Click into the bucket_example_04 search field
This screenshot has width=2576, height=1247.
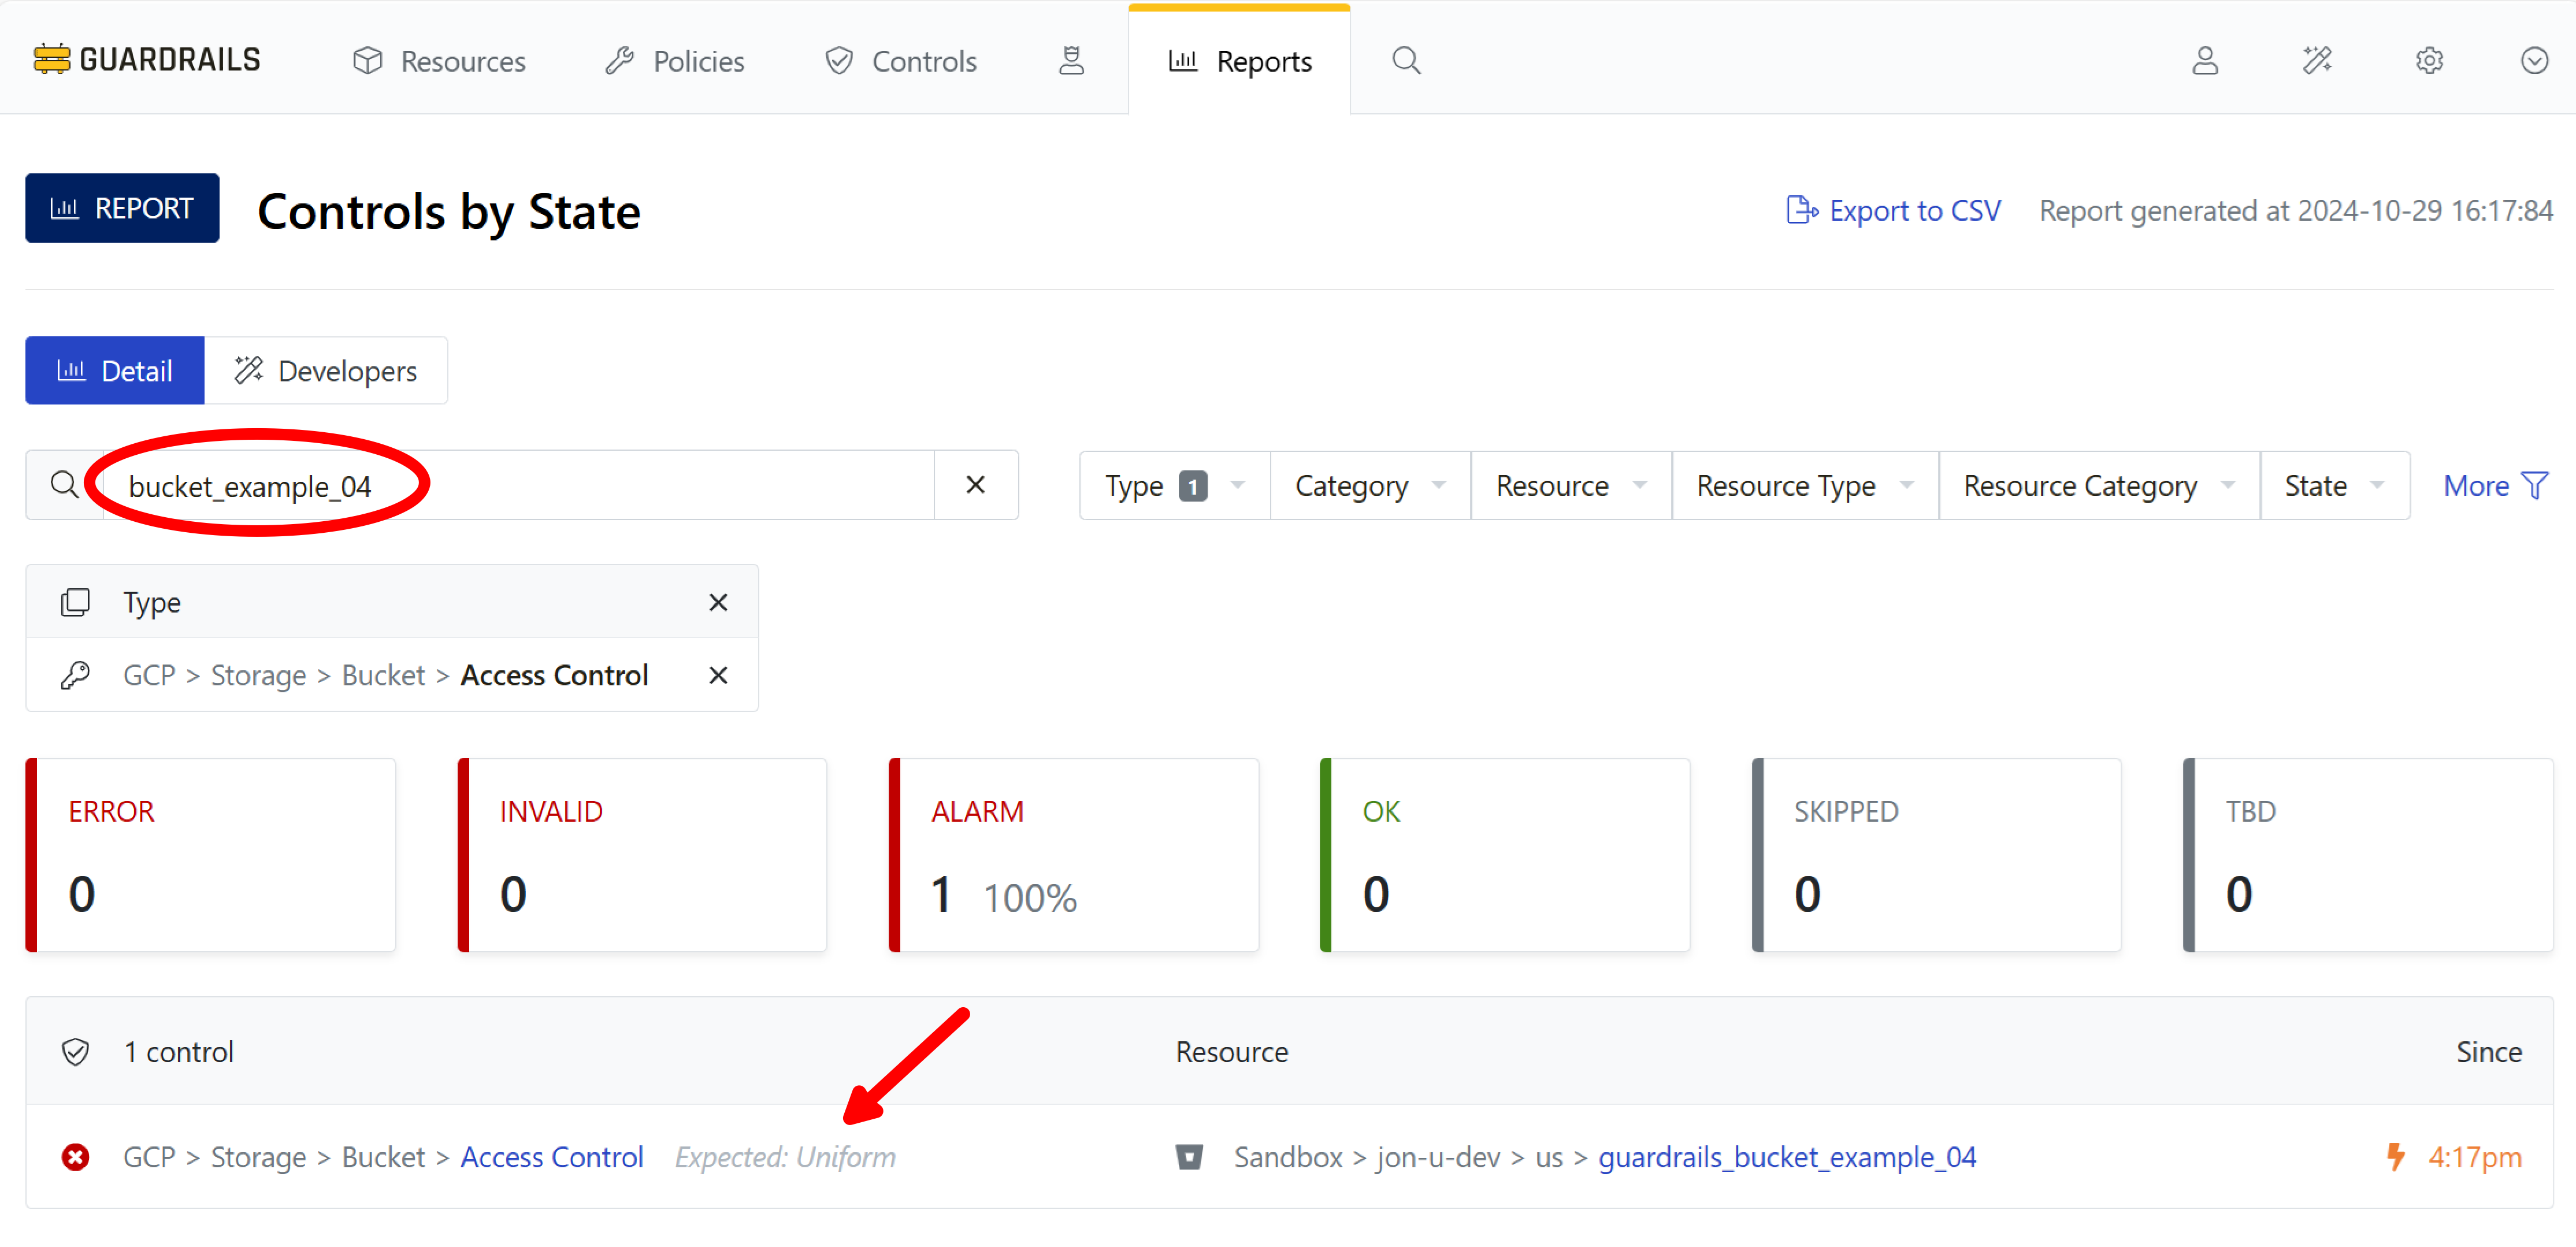click(x=520, y=486)
